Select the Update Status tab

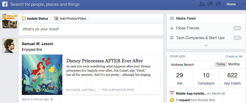coord(35,18)
